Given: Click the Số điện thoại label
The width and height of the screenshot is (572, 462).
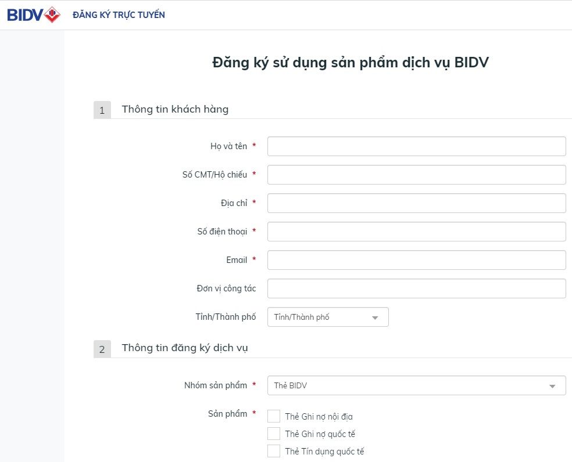Looking at the screenshot, I should [222, 232].
